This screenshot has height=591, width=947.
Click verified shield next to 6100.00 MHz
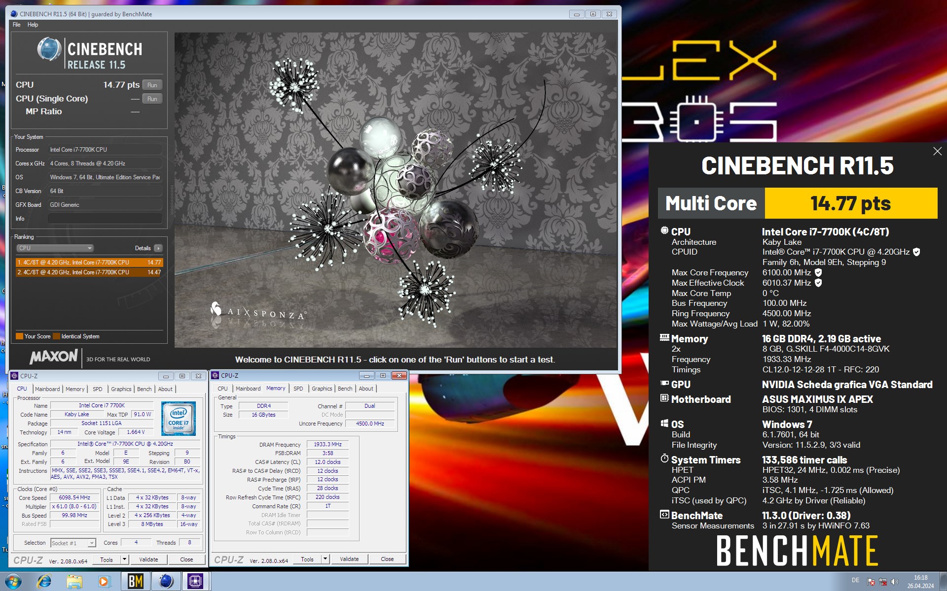click(x=818, y=272)
